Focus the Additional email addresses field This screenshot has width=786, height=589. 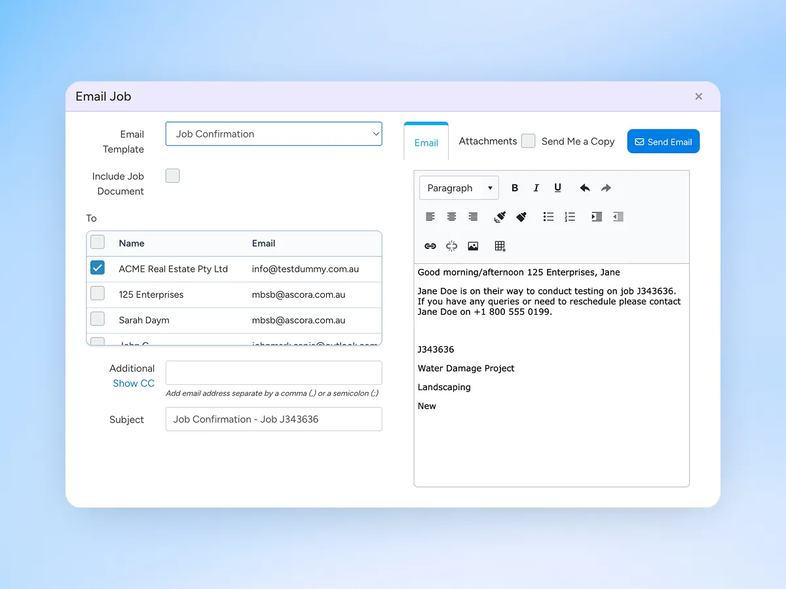[x=274, y=372]
